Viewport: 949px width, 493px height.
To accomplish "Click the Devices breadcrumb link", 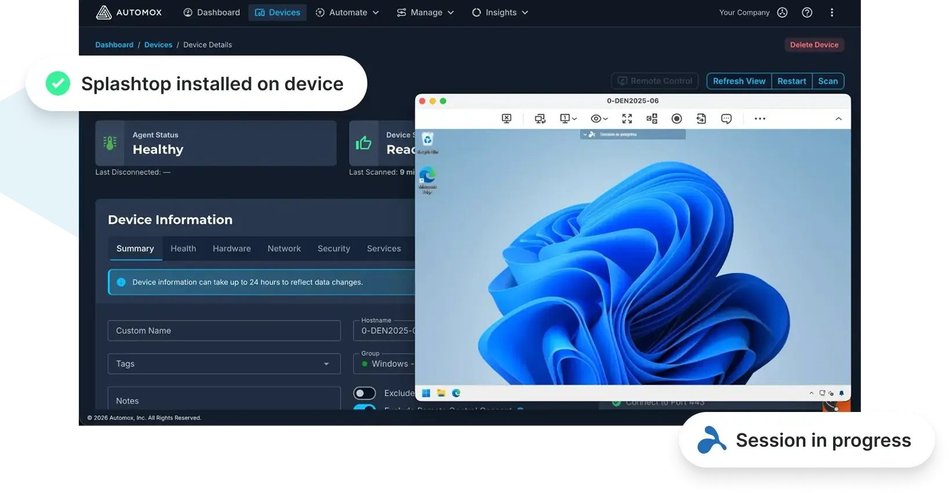I will point(158,45).
